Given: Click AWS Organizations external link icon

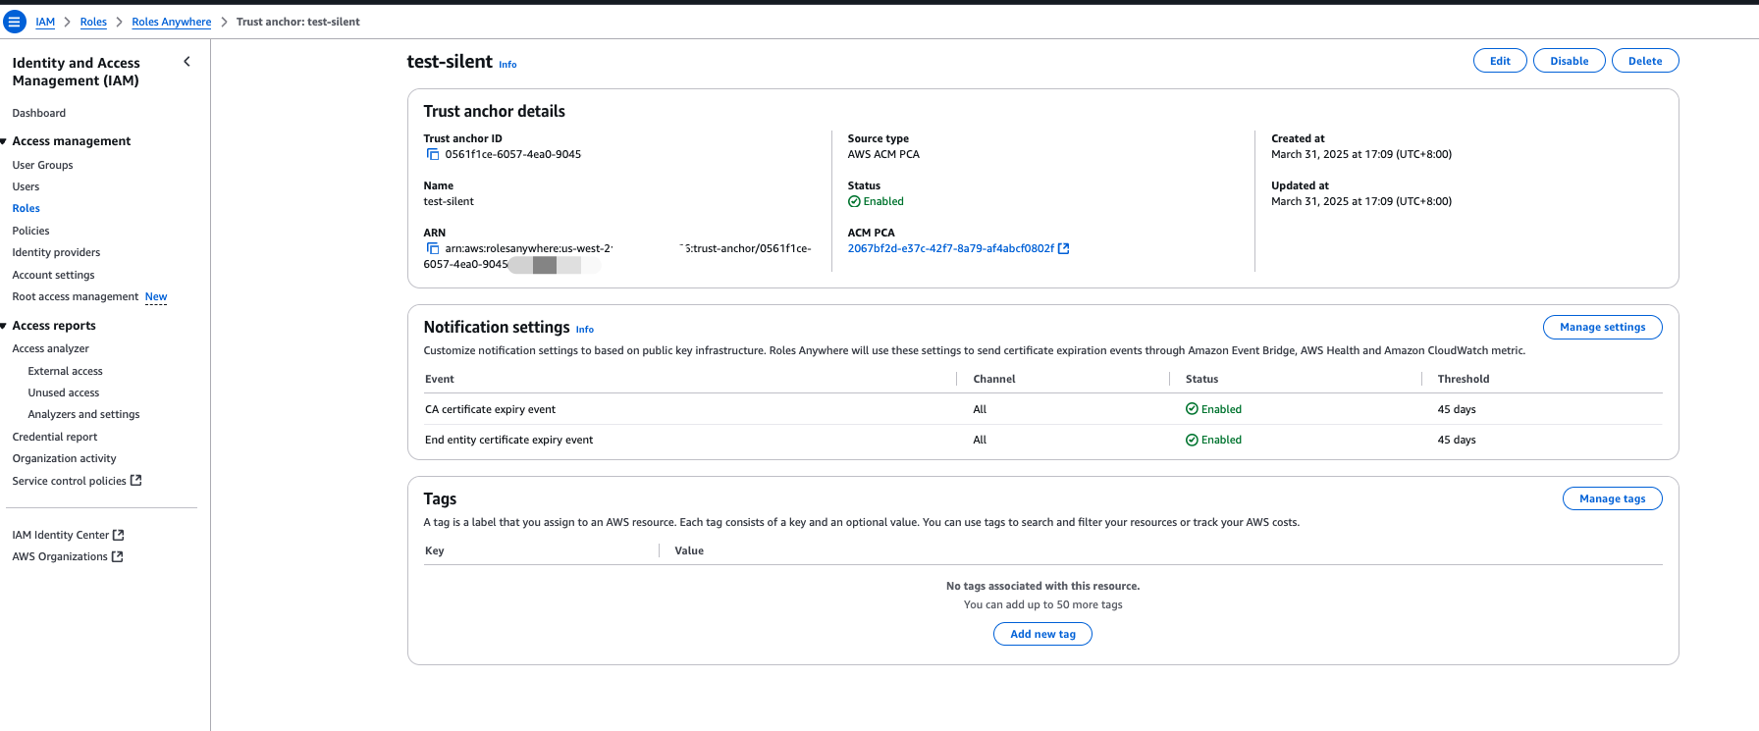Looking at the screenshot, I should click(118, 556).
